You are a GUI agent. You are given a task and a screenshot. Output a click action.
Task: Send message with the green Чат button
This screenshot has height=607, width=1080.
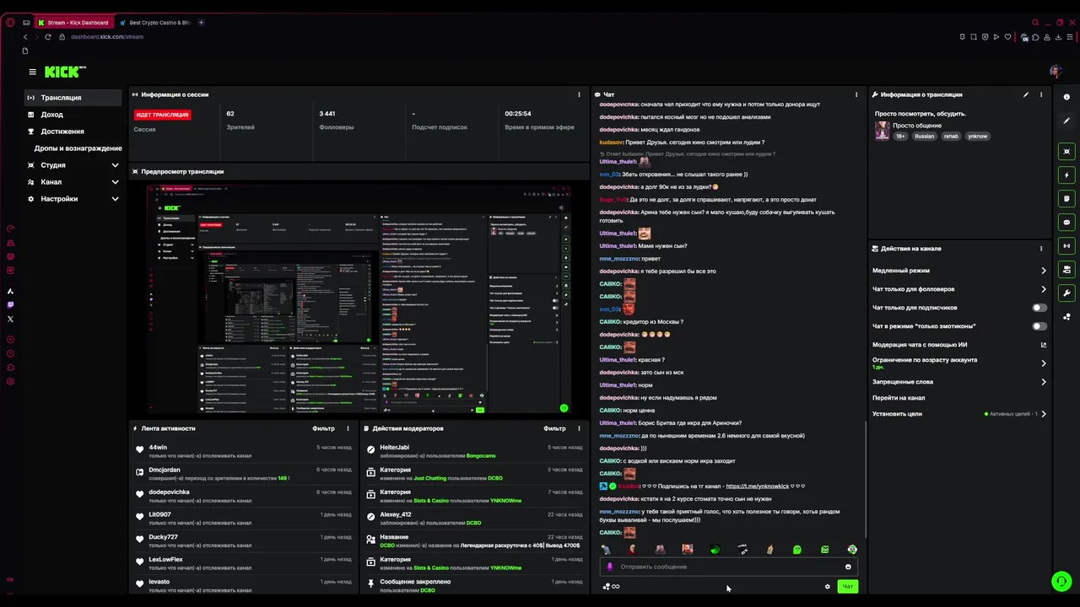point(847,587)
